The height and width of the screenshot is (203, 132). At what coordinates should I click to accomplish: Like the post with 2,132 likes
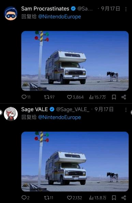click(74, 198)
